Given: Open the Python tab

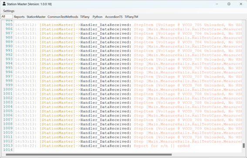Looking at the screenshot, I should 97,16.
